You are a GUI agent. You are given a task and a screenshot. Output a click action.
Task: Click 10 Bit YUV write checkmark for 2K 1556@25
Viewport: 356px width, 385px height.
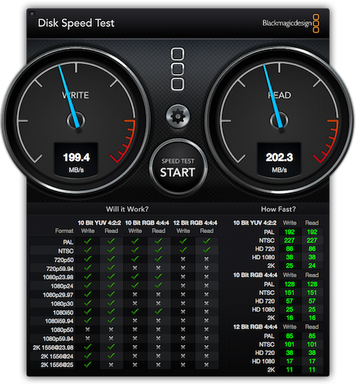pos(88,364)
